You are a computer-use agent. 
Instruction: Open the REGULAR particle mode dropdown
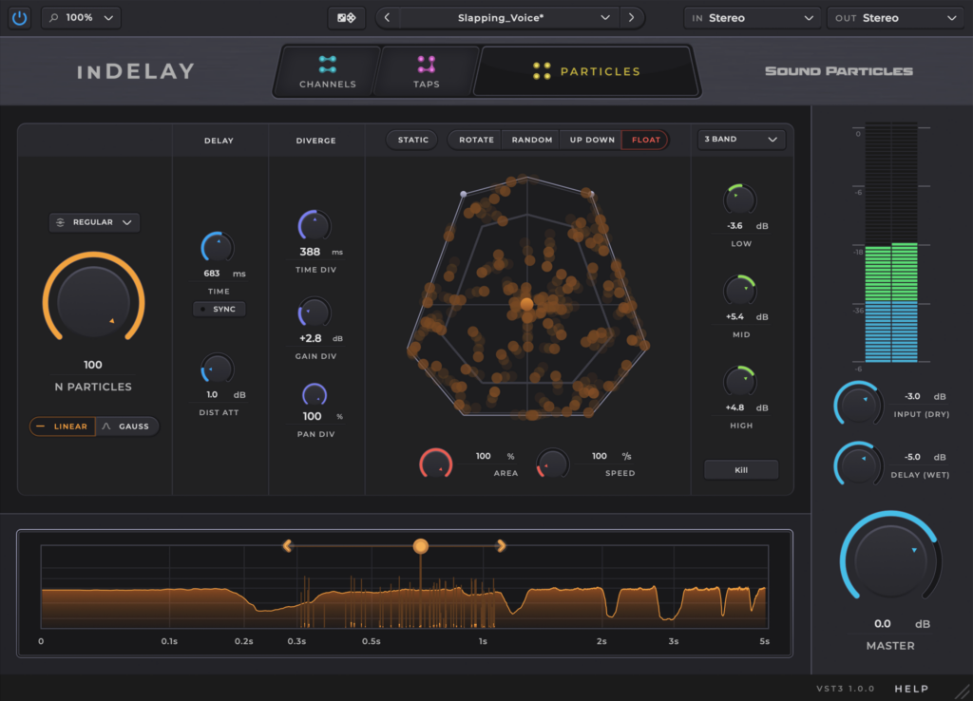94,221
